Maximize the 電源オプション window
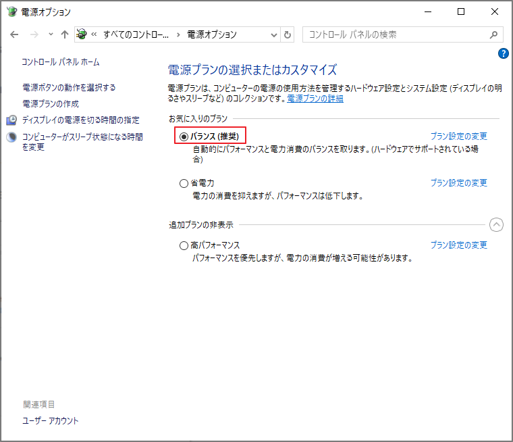513x442 pixels. pos(461,11)
